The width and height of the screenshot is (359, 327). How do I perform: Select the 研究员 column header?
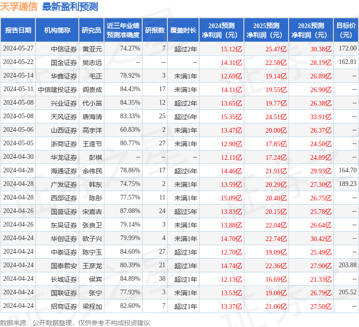click(x=91, y=30)
